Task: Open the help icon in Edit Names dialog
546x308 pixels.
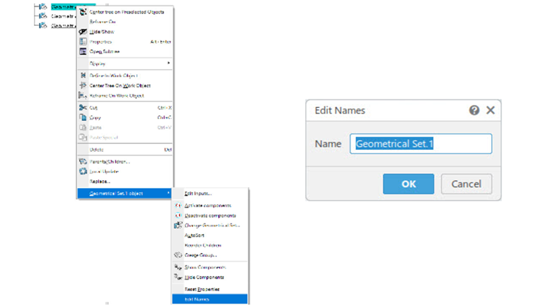Action: (474, 110)
